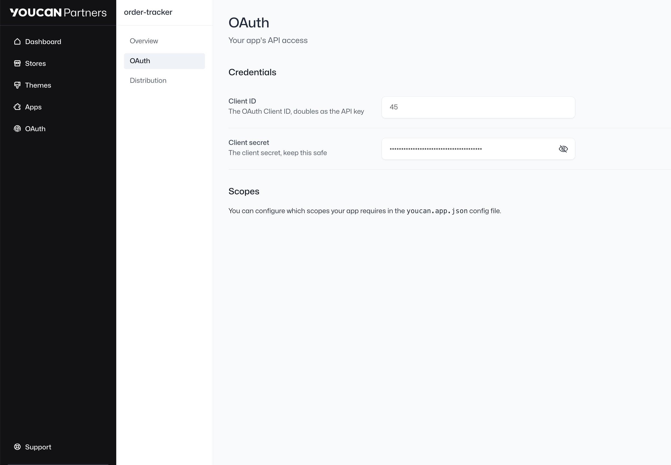Click the Stores icon in sidebar
The width and height of the screenshot is (671, 465).
click(x=17, y=63)
